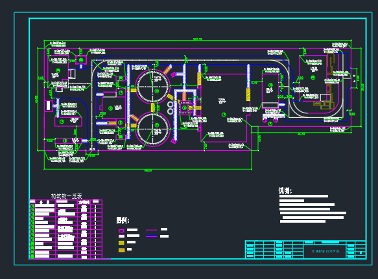Click the 构筑物一览表 table title
This screenshot has height=279, width=378.
[67, 196]
